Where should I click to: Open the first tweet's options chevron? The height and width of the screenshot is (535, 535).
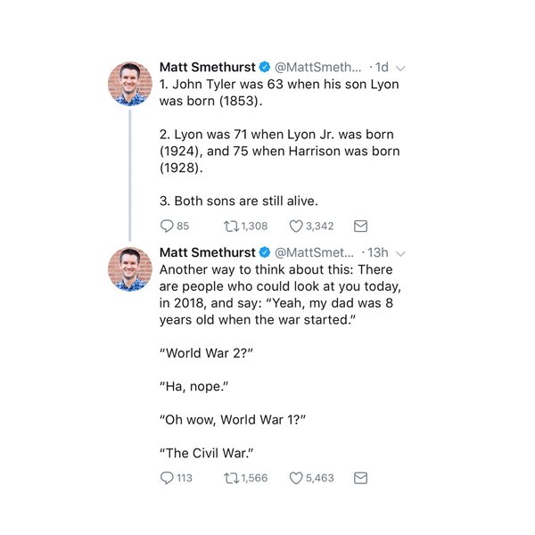point(400,68)
